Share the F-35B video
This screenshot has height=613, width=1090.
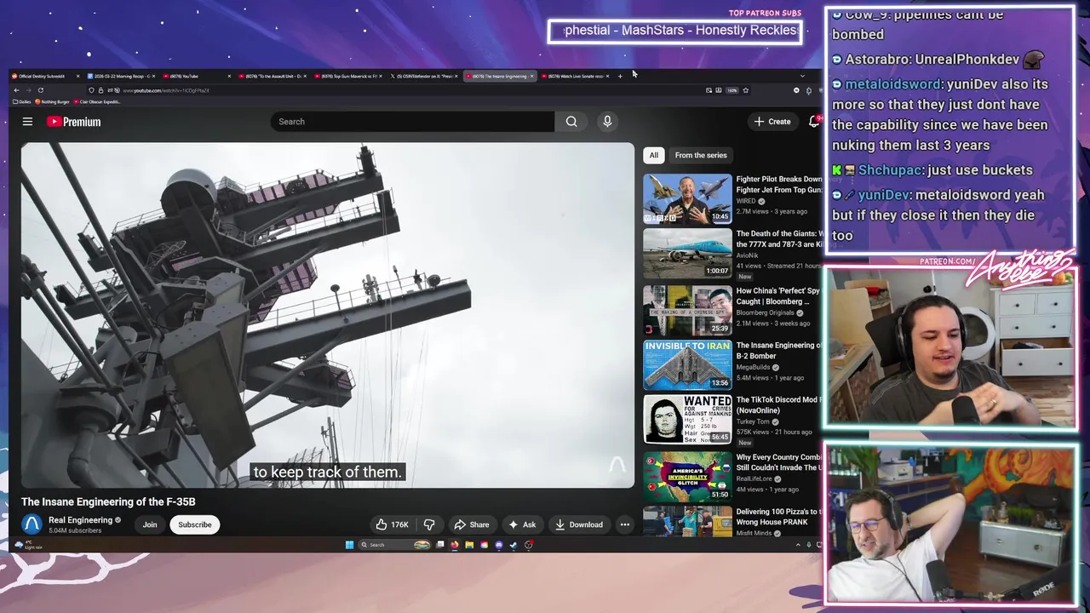click(x=471, y=524)
